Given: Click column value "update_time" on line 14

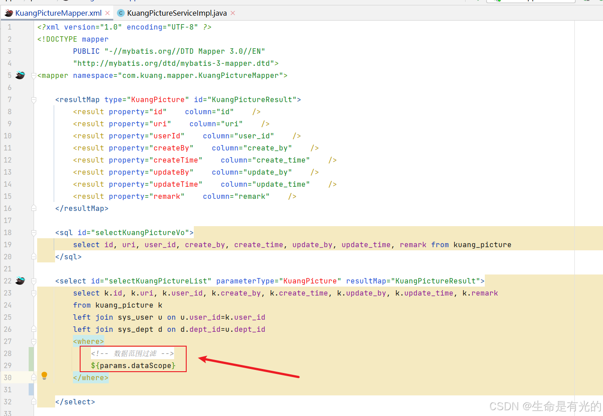Looking at the screenshot, I should click(x=281, y=184).
